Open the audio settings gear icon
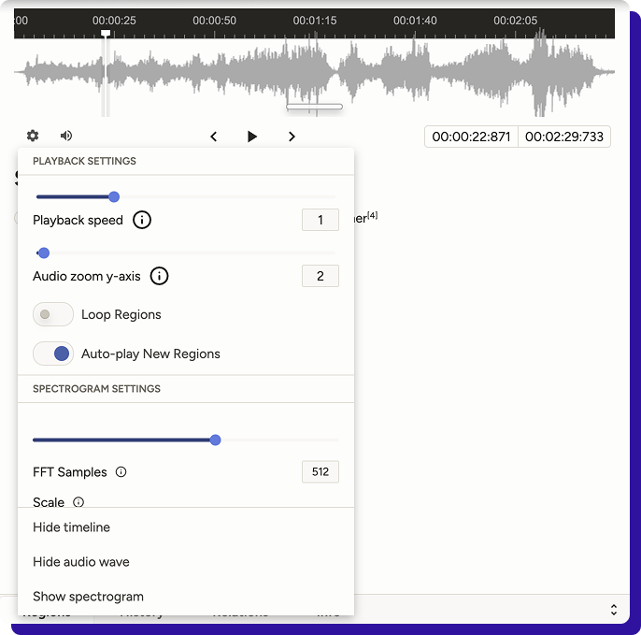Image resolution: width=641 pixels, height=635 pixels. click(x=33, y=136)
